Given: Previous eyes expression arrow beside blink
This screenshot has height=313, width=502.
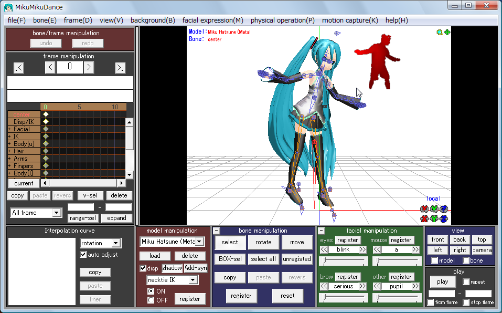Looking at the screenshot, I should point(324,249).
